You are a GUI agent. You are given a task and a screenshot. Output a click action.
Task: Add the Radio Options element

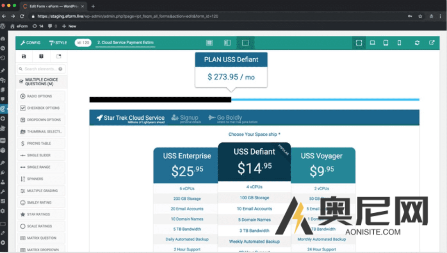click(x=41, y=96)
